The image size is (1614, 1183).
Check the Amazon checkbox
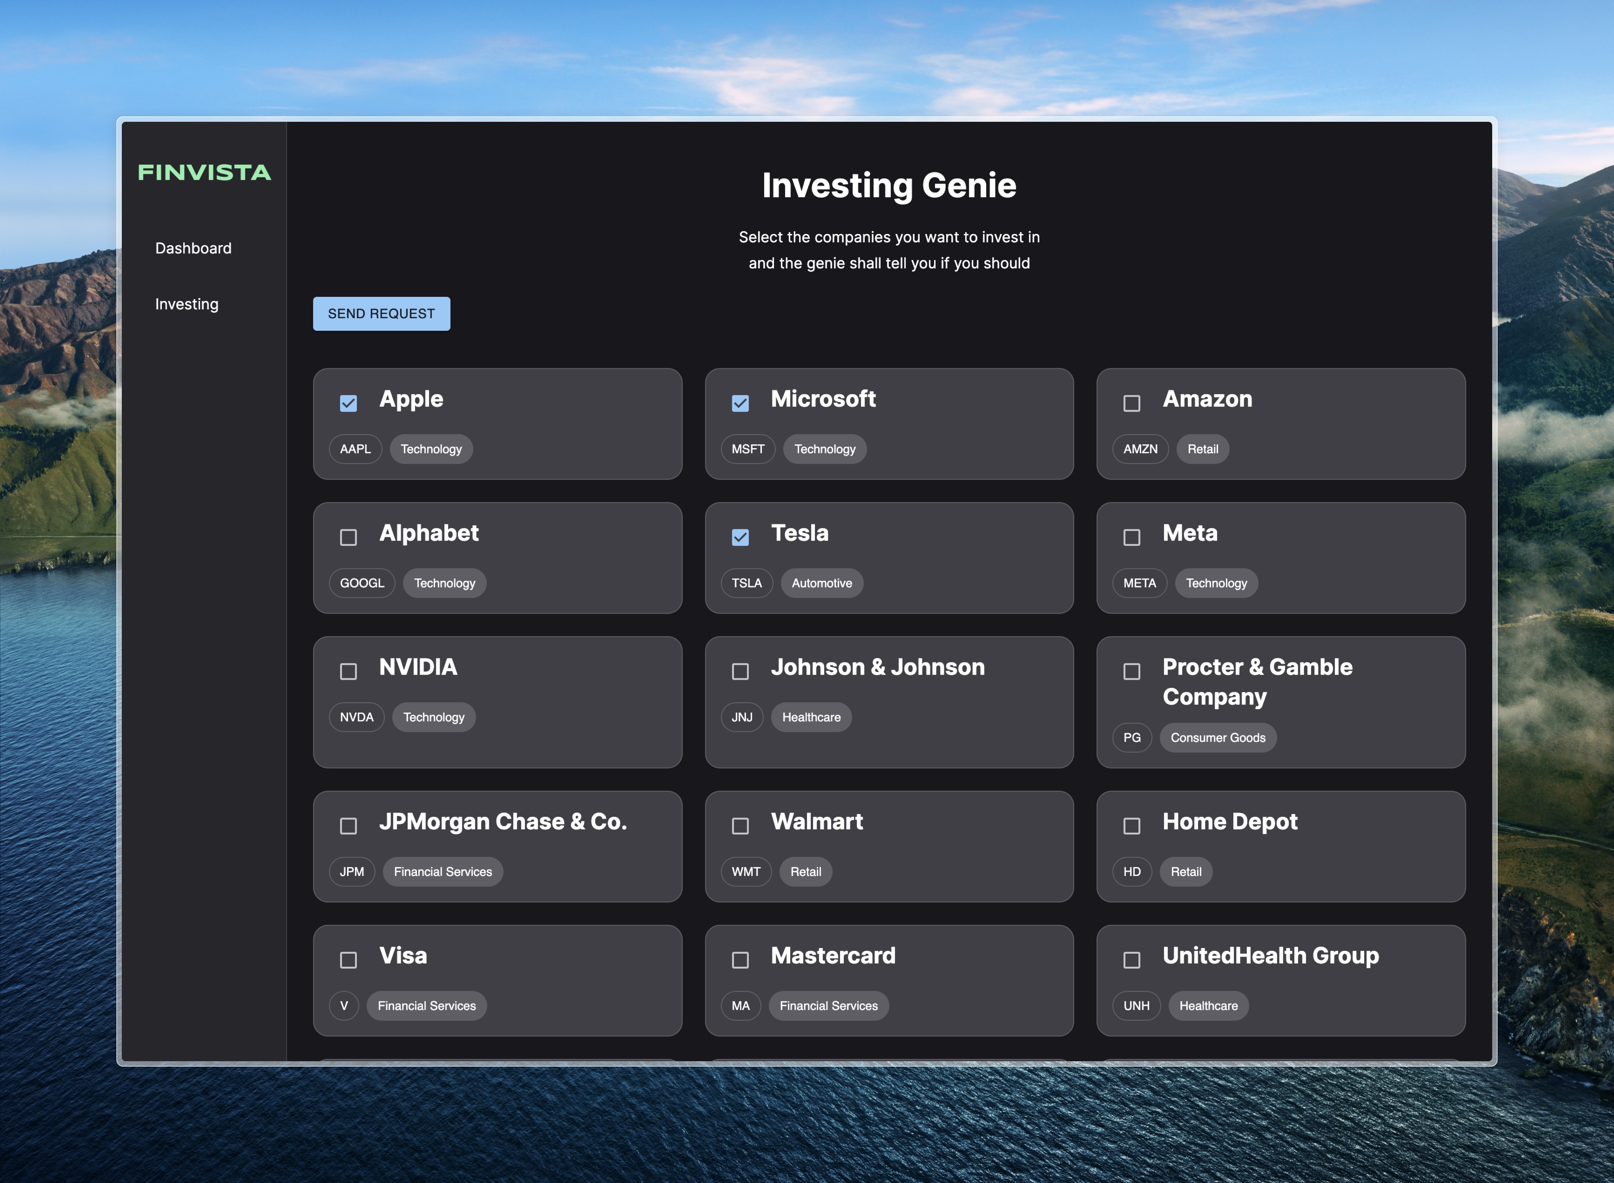1132,403
